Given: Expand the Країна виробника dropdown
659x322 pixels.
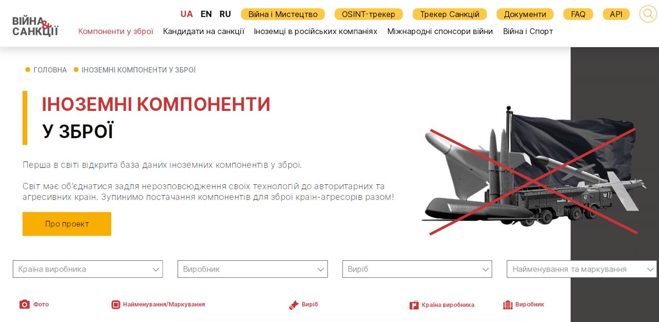Looking at the screenshot, I should pos(88,269).
